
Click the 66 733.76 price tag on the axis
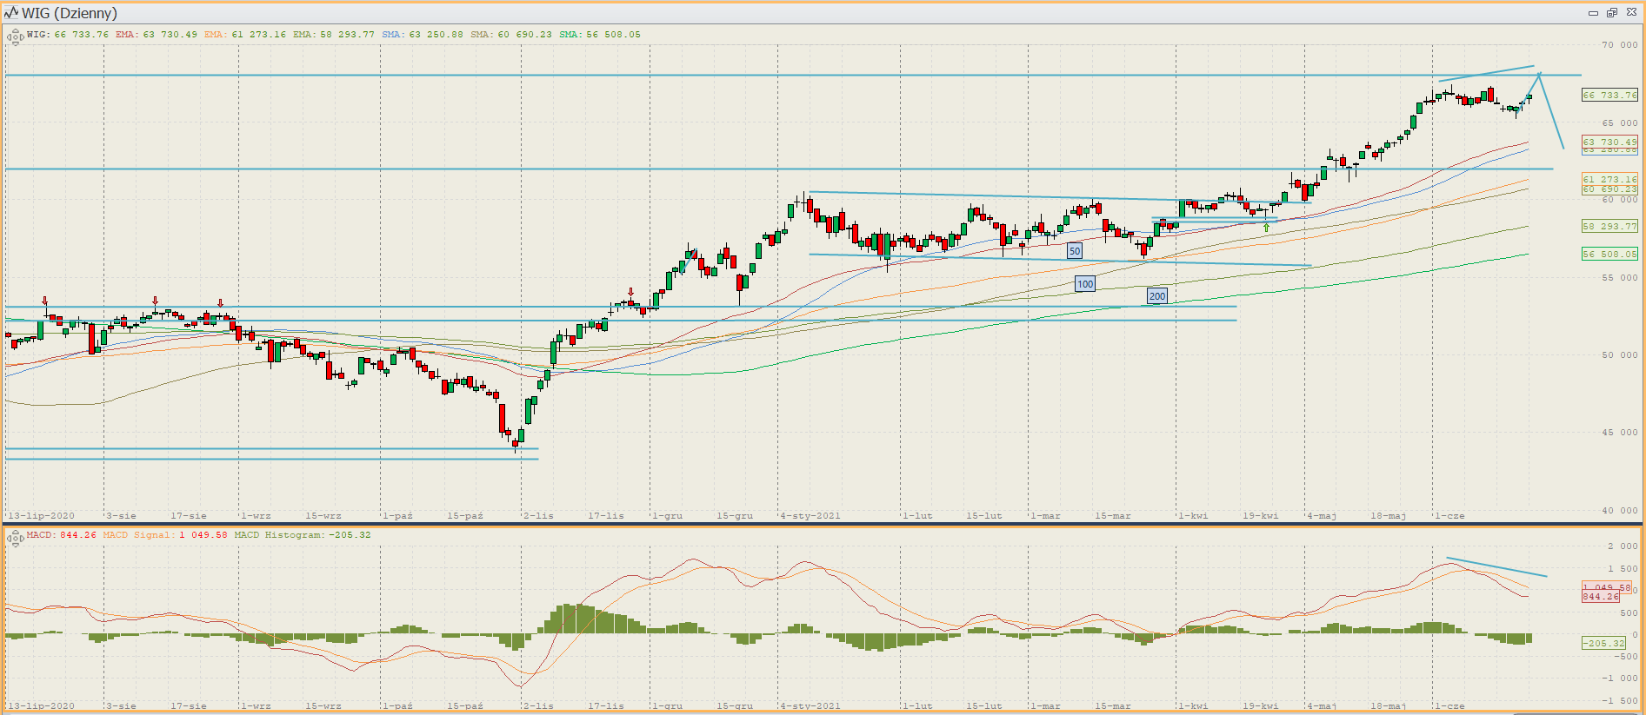tap(1609, 96)
